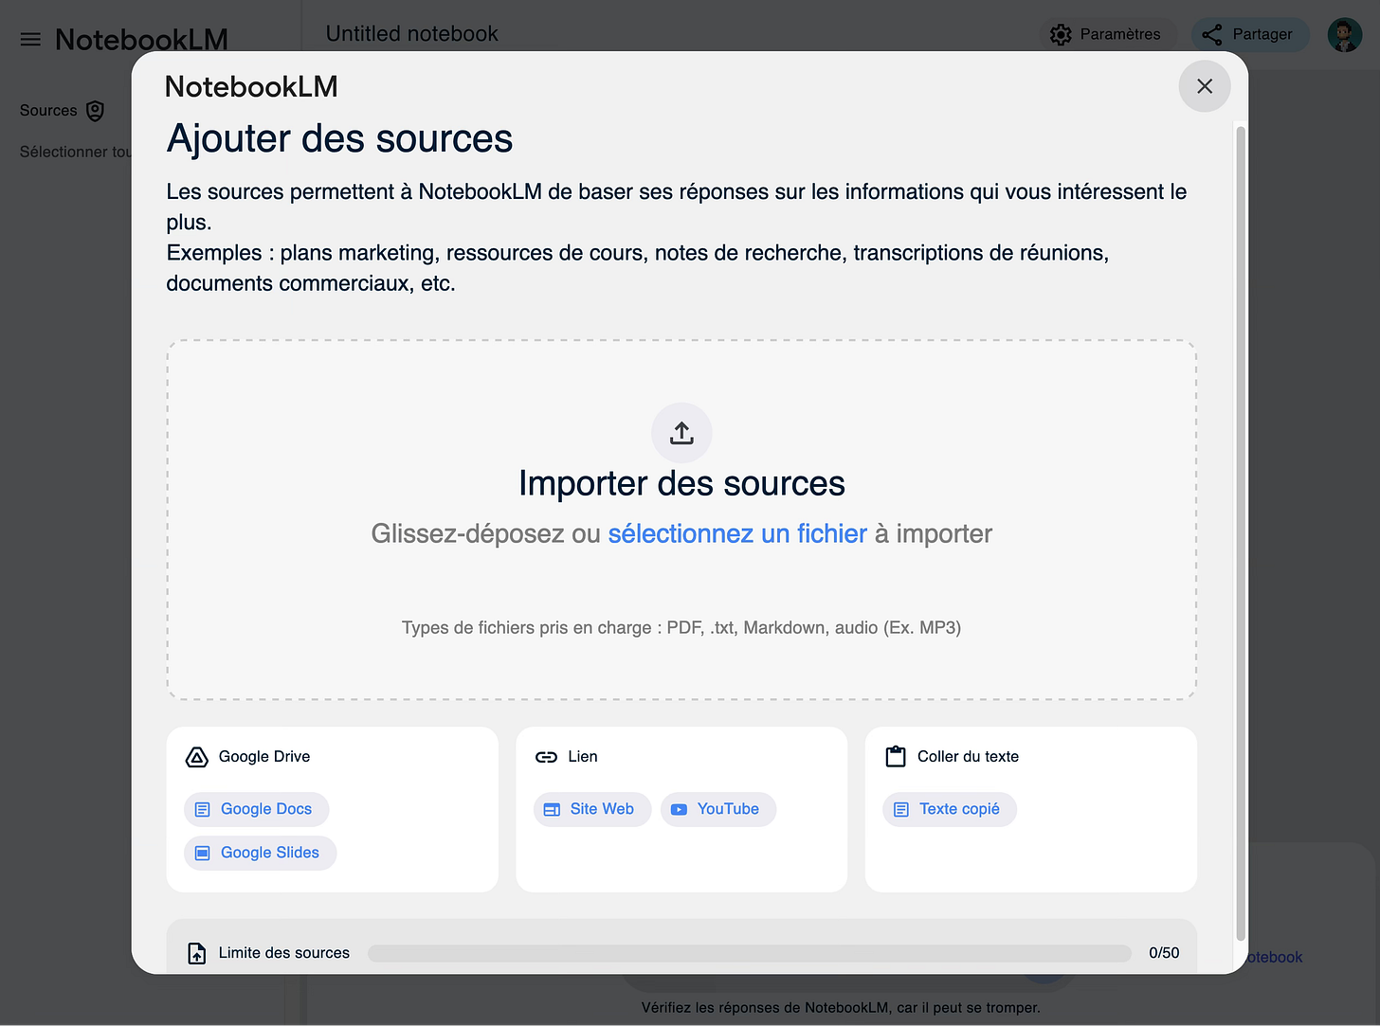Select Texte copié to paste text

[x=949, y=809]
